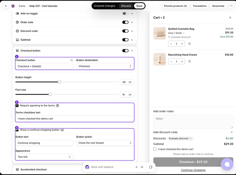236x175 pixels.
Task: Expand the Order note section
Action: pyautogui.click(x=132, y=22)
